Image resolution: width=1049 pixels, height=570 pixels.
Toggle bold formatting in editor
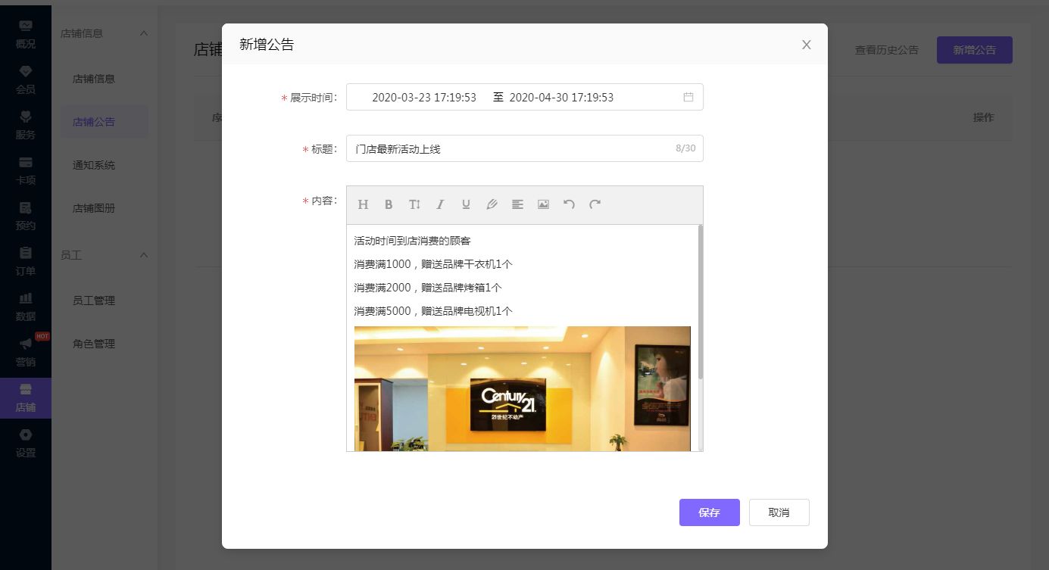coord(389,204)
